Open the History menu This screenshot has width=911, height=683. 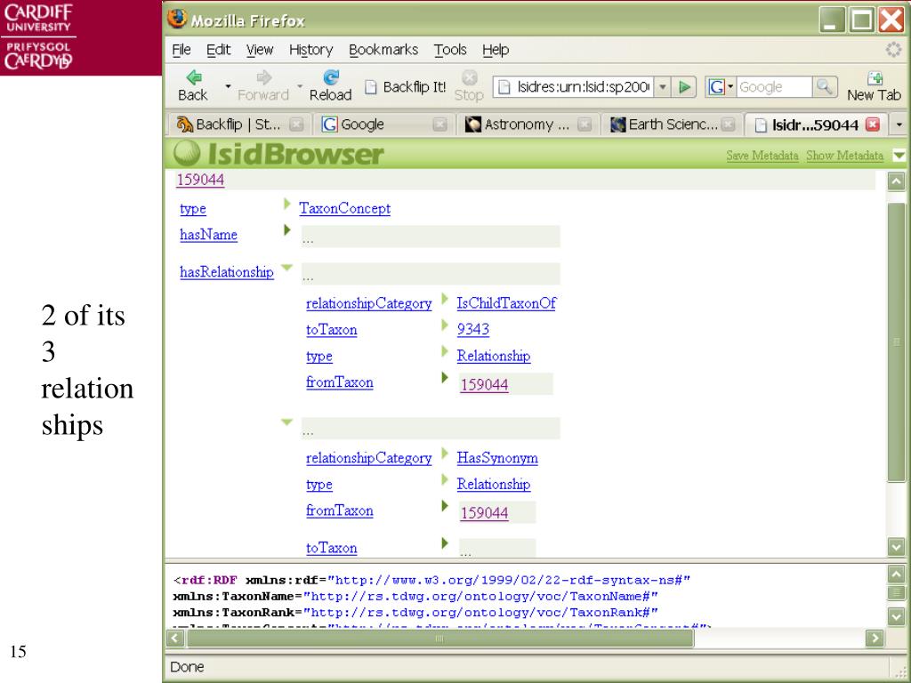click(310, 50)
